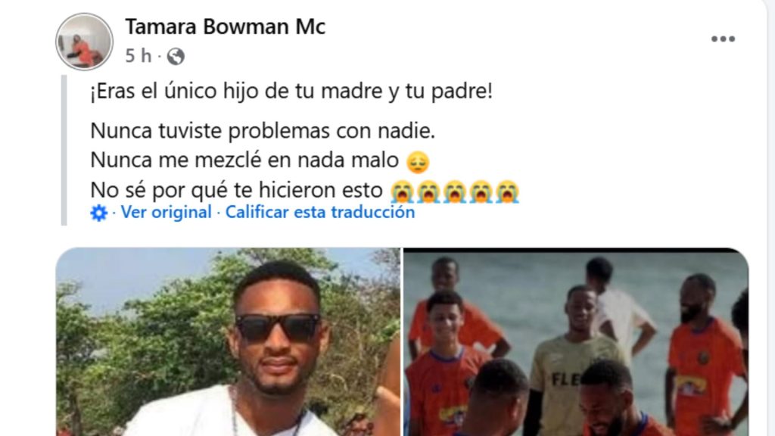Click the middle crying face emoji
Image resolution: width=775 pixels, height=436 pixels.
(455, 192)
